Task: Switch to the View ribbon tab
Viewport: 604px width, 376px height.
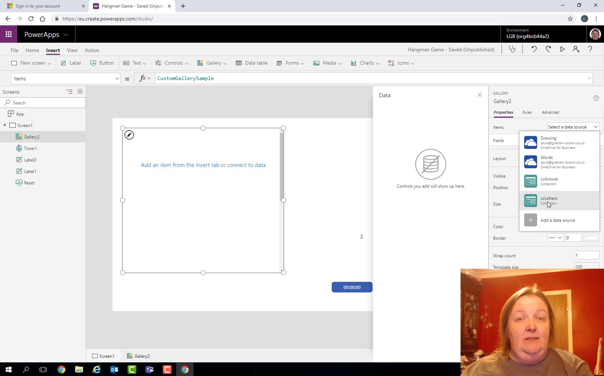Action: click(x=72, y=50)
